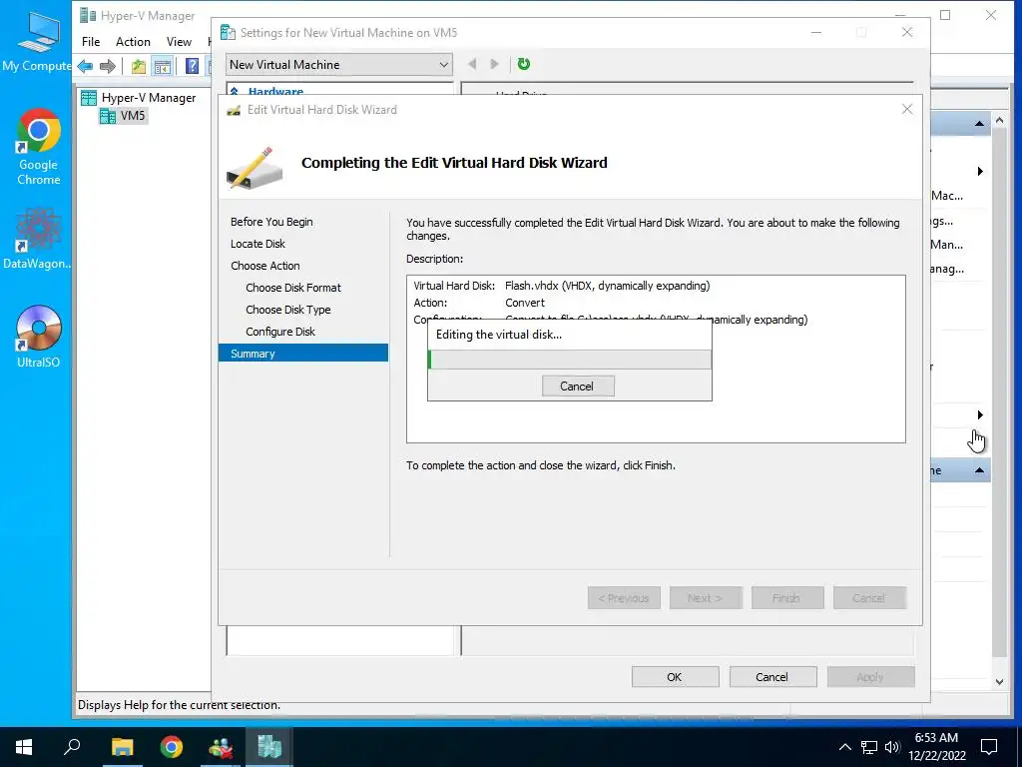Select the Summary wizard step
Screen dimensions: 1022x767
pos(303,353)
